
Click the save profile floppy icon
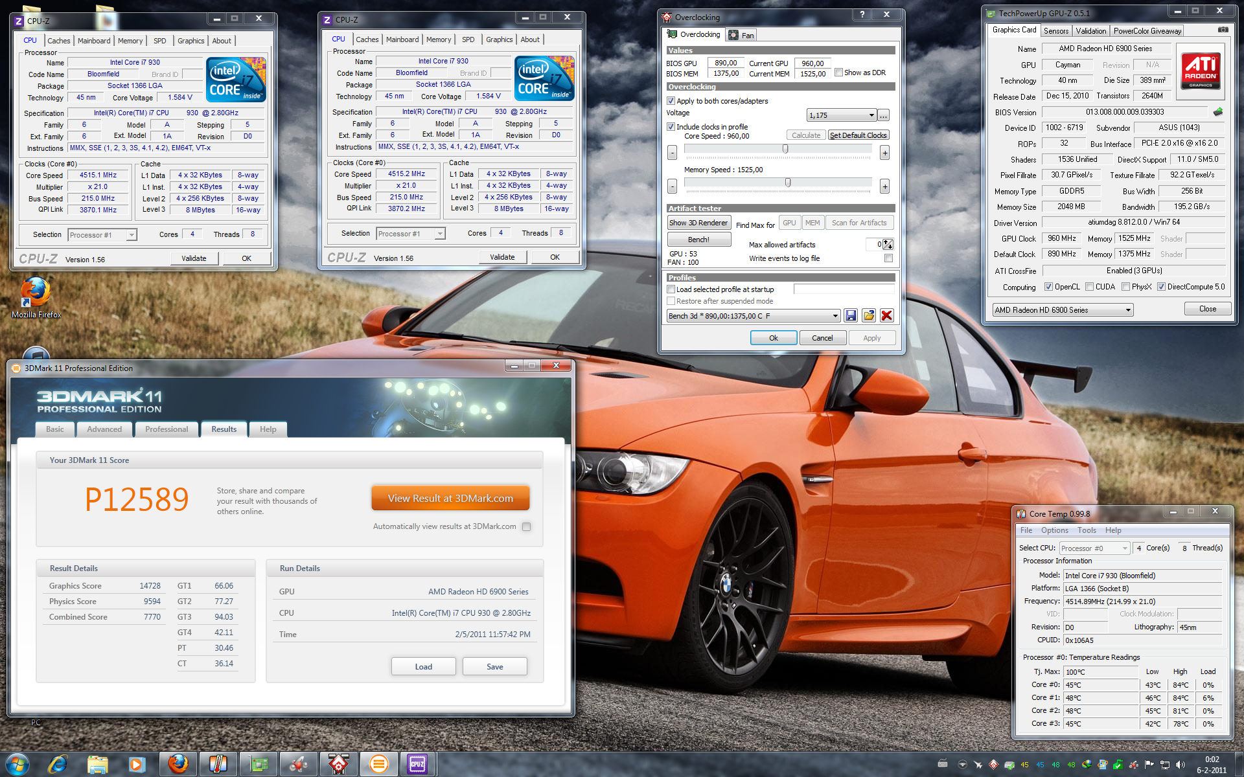click(851, 315)
